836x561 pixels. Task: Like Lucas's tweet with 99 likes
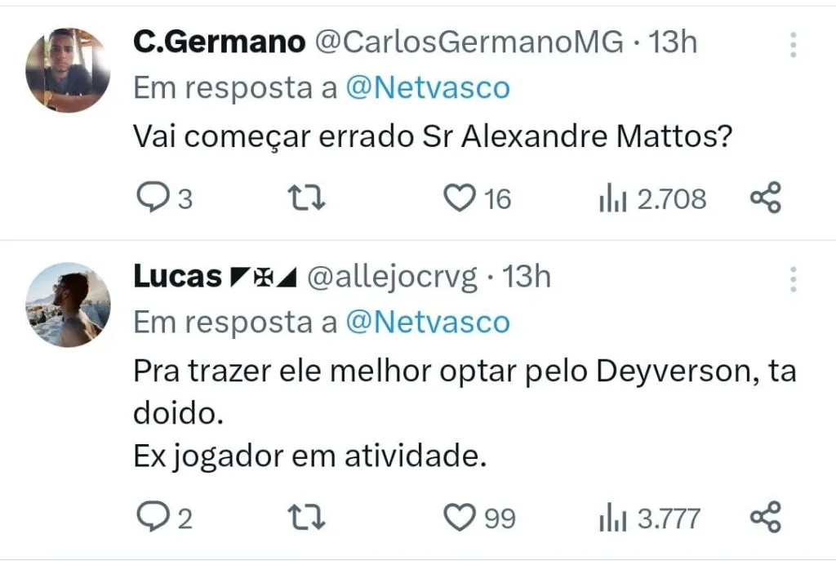pyautogui.click(x=460, y=518)
